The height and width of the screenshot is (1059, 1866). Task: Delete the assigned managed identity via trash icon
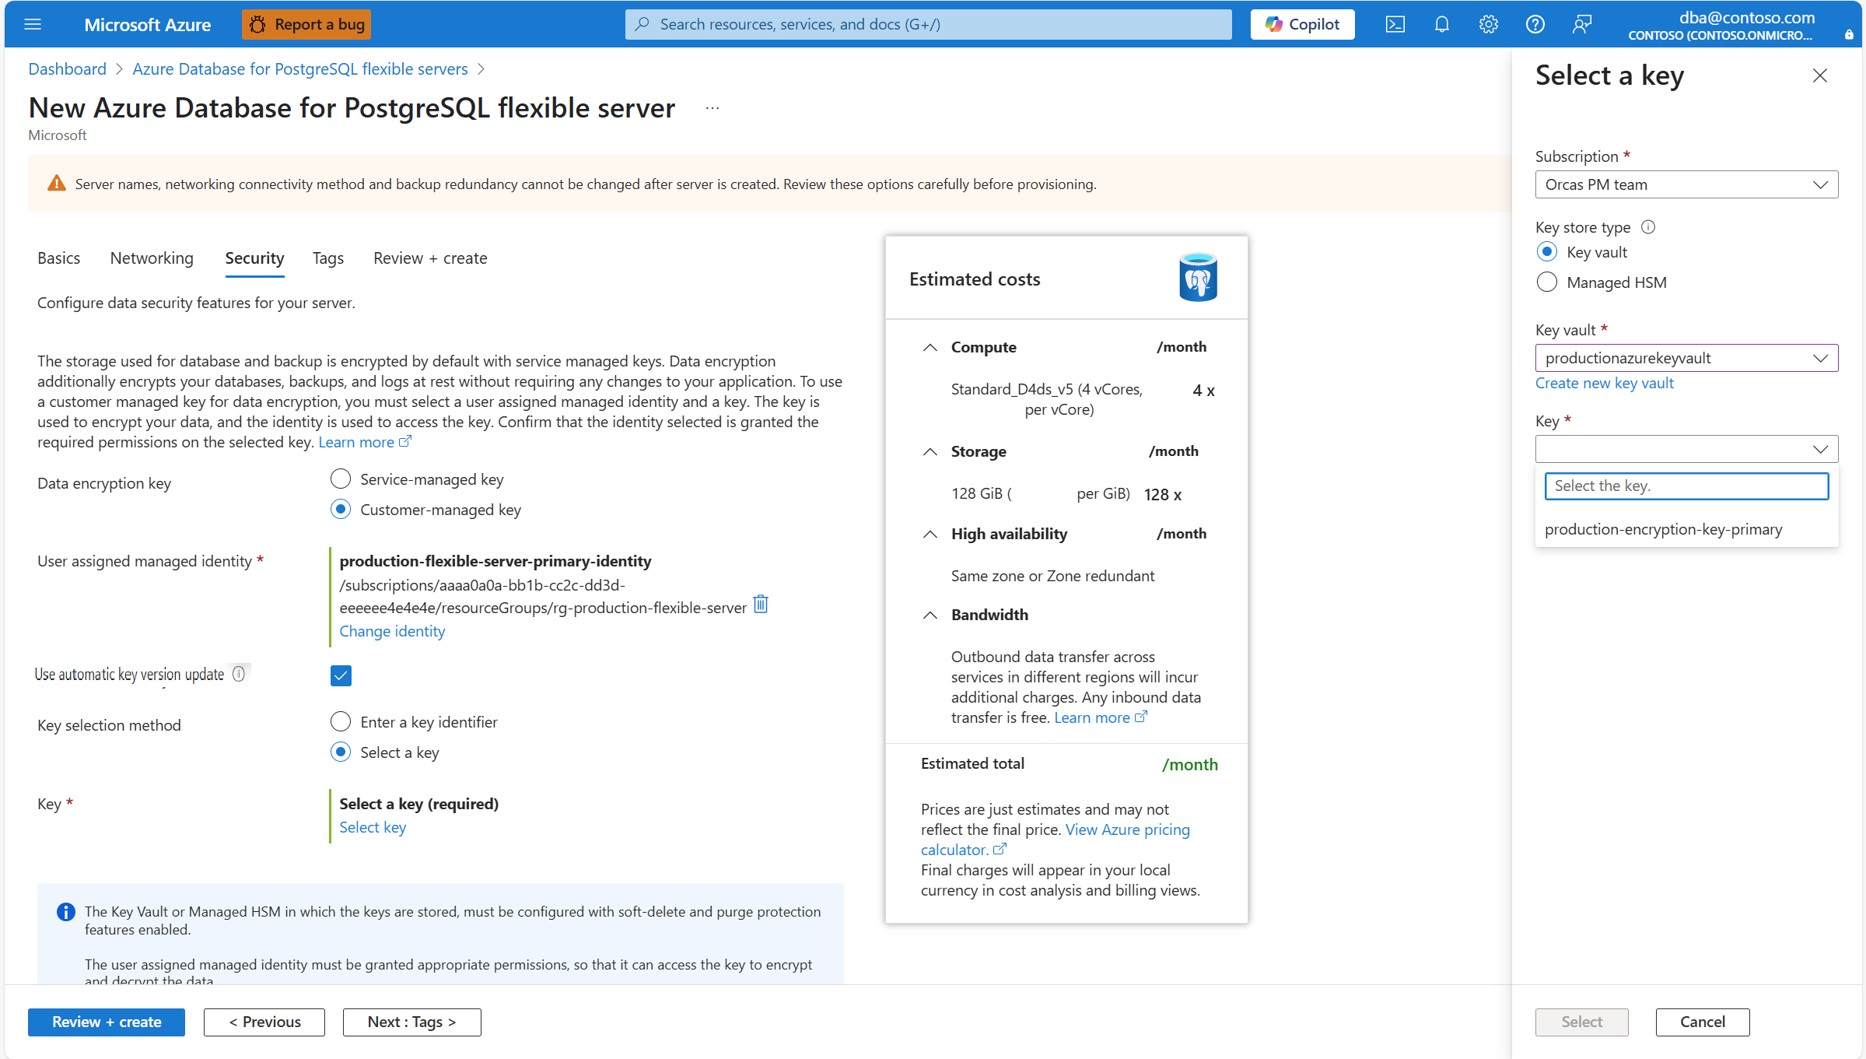pos(760,604)
